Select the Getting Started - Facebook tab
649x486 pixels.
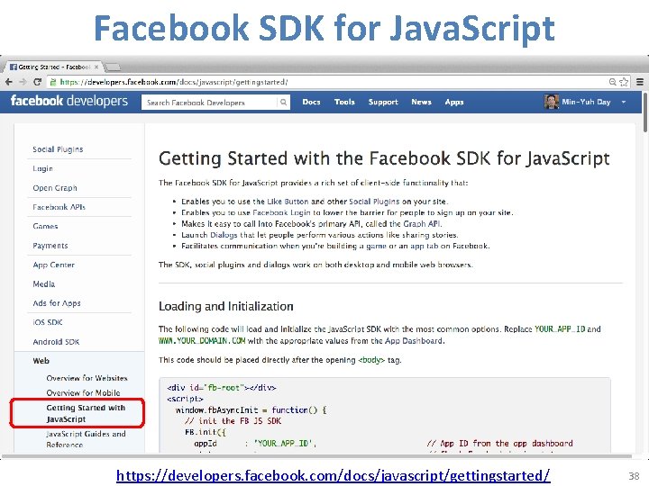pyautogui.click(x=54, y=67)
